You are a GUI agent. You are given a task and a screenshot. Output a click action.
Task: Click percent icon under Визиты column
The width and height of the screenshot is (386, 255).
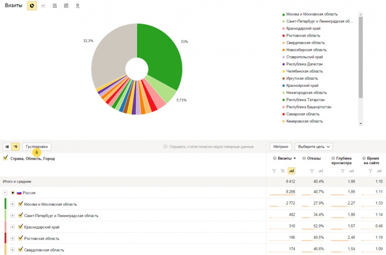click(282, 170)
